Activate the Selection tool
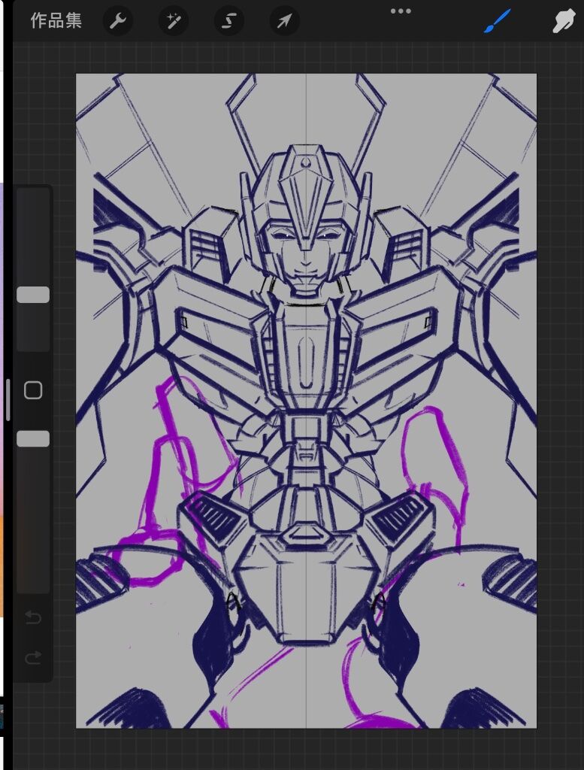The width and height of the screenshot is (584, 770). 229,21
